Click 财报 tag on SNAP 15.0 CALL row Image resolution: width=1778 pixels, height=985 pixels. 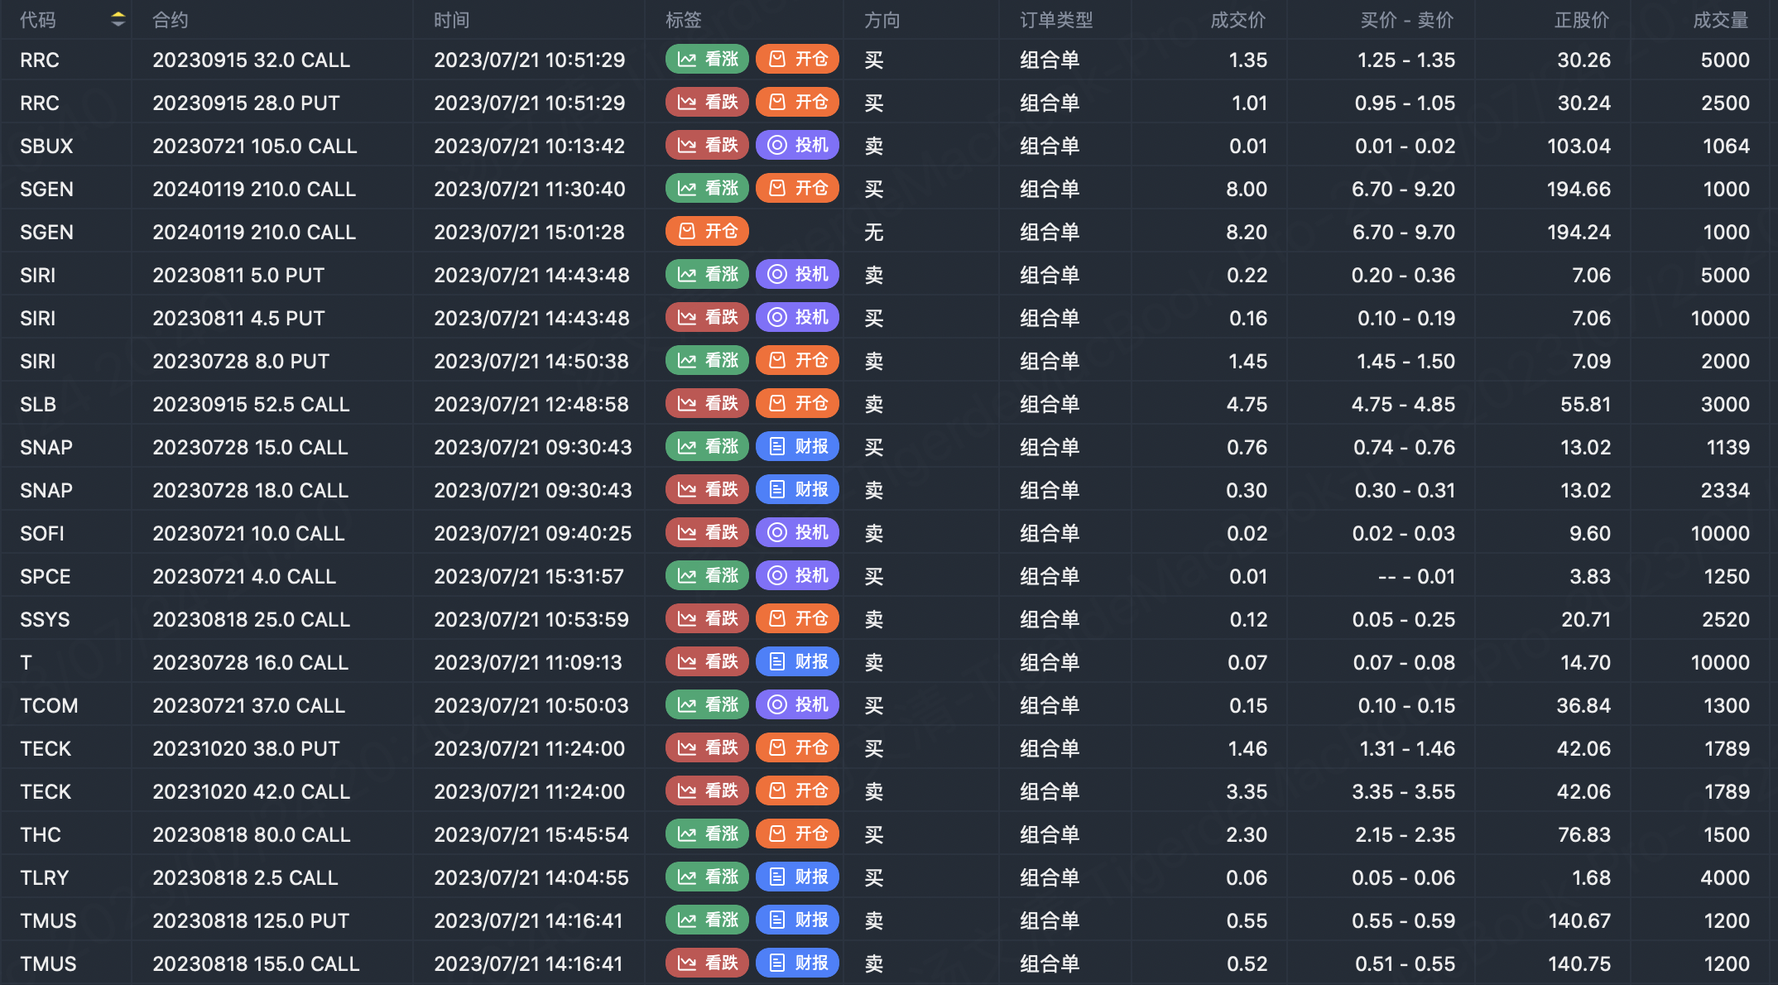[798, 447]
